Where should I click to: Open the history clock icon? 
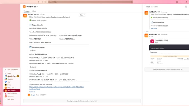pos(46,2)
